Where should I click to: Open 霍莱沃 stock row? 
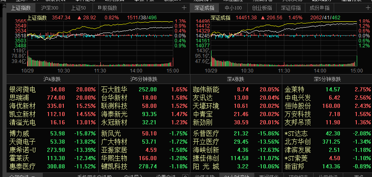(x=52, y=158)
